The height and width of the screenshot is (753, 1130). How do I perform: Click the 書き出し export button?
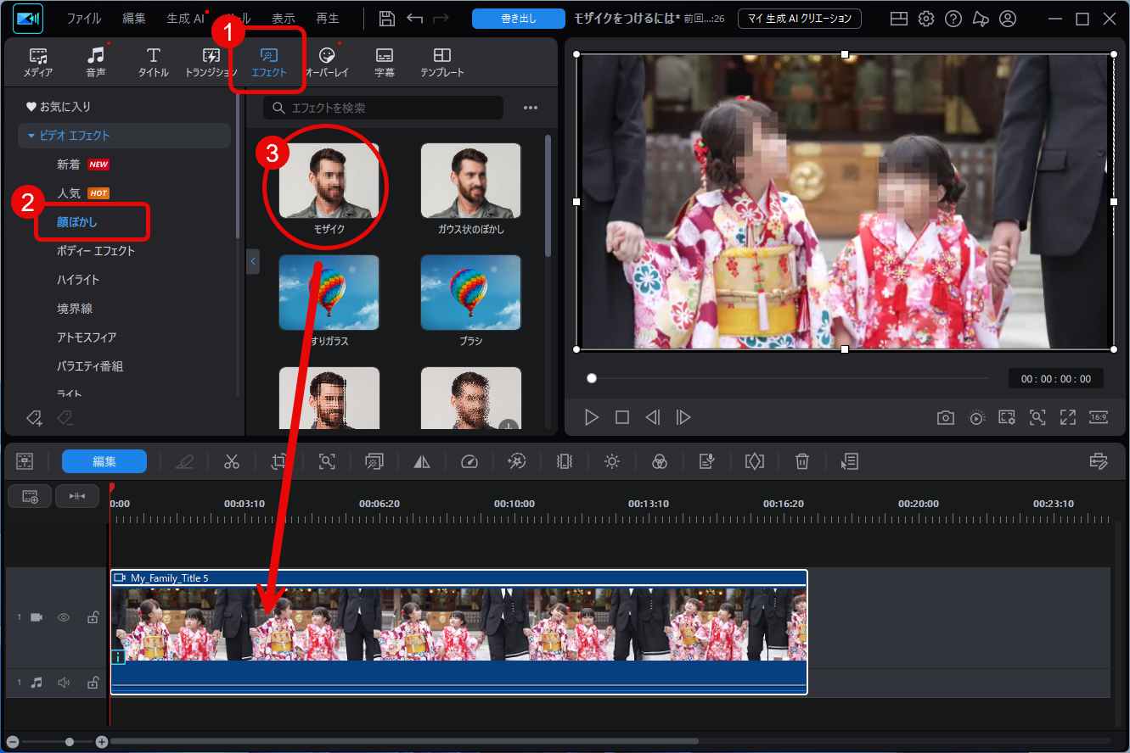pos(519,19)
